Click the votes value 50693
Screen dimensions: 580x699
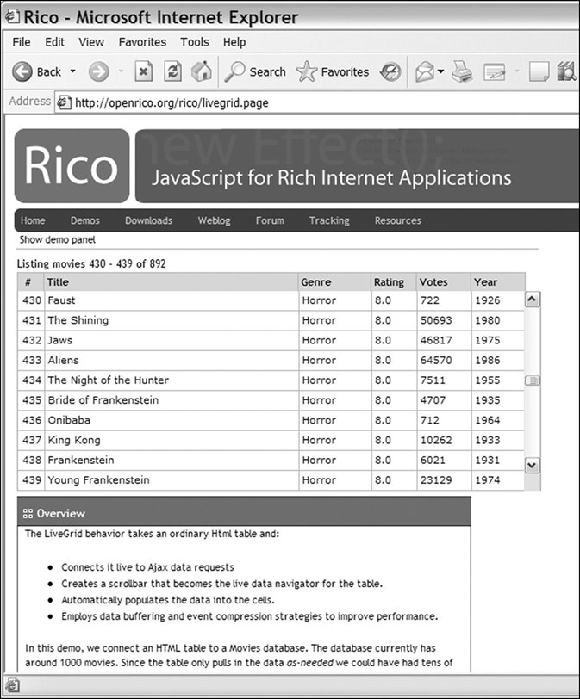[436, 320]
